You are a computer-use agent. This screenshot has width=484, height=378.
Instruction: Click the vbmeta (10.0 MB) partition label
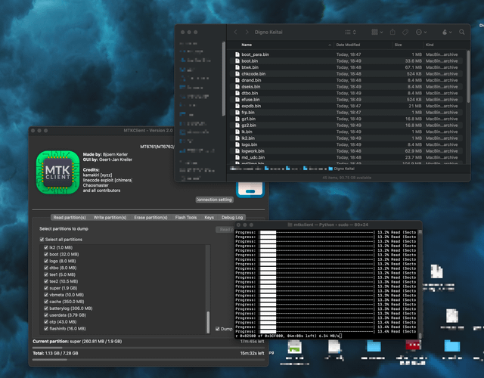click(x=67, y=295)
